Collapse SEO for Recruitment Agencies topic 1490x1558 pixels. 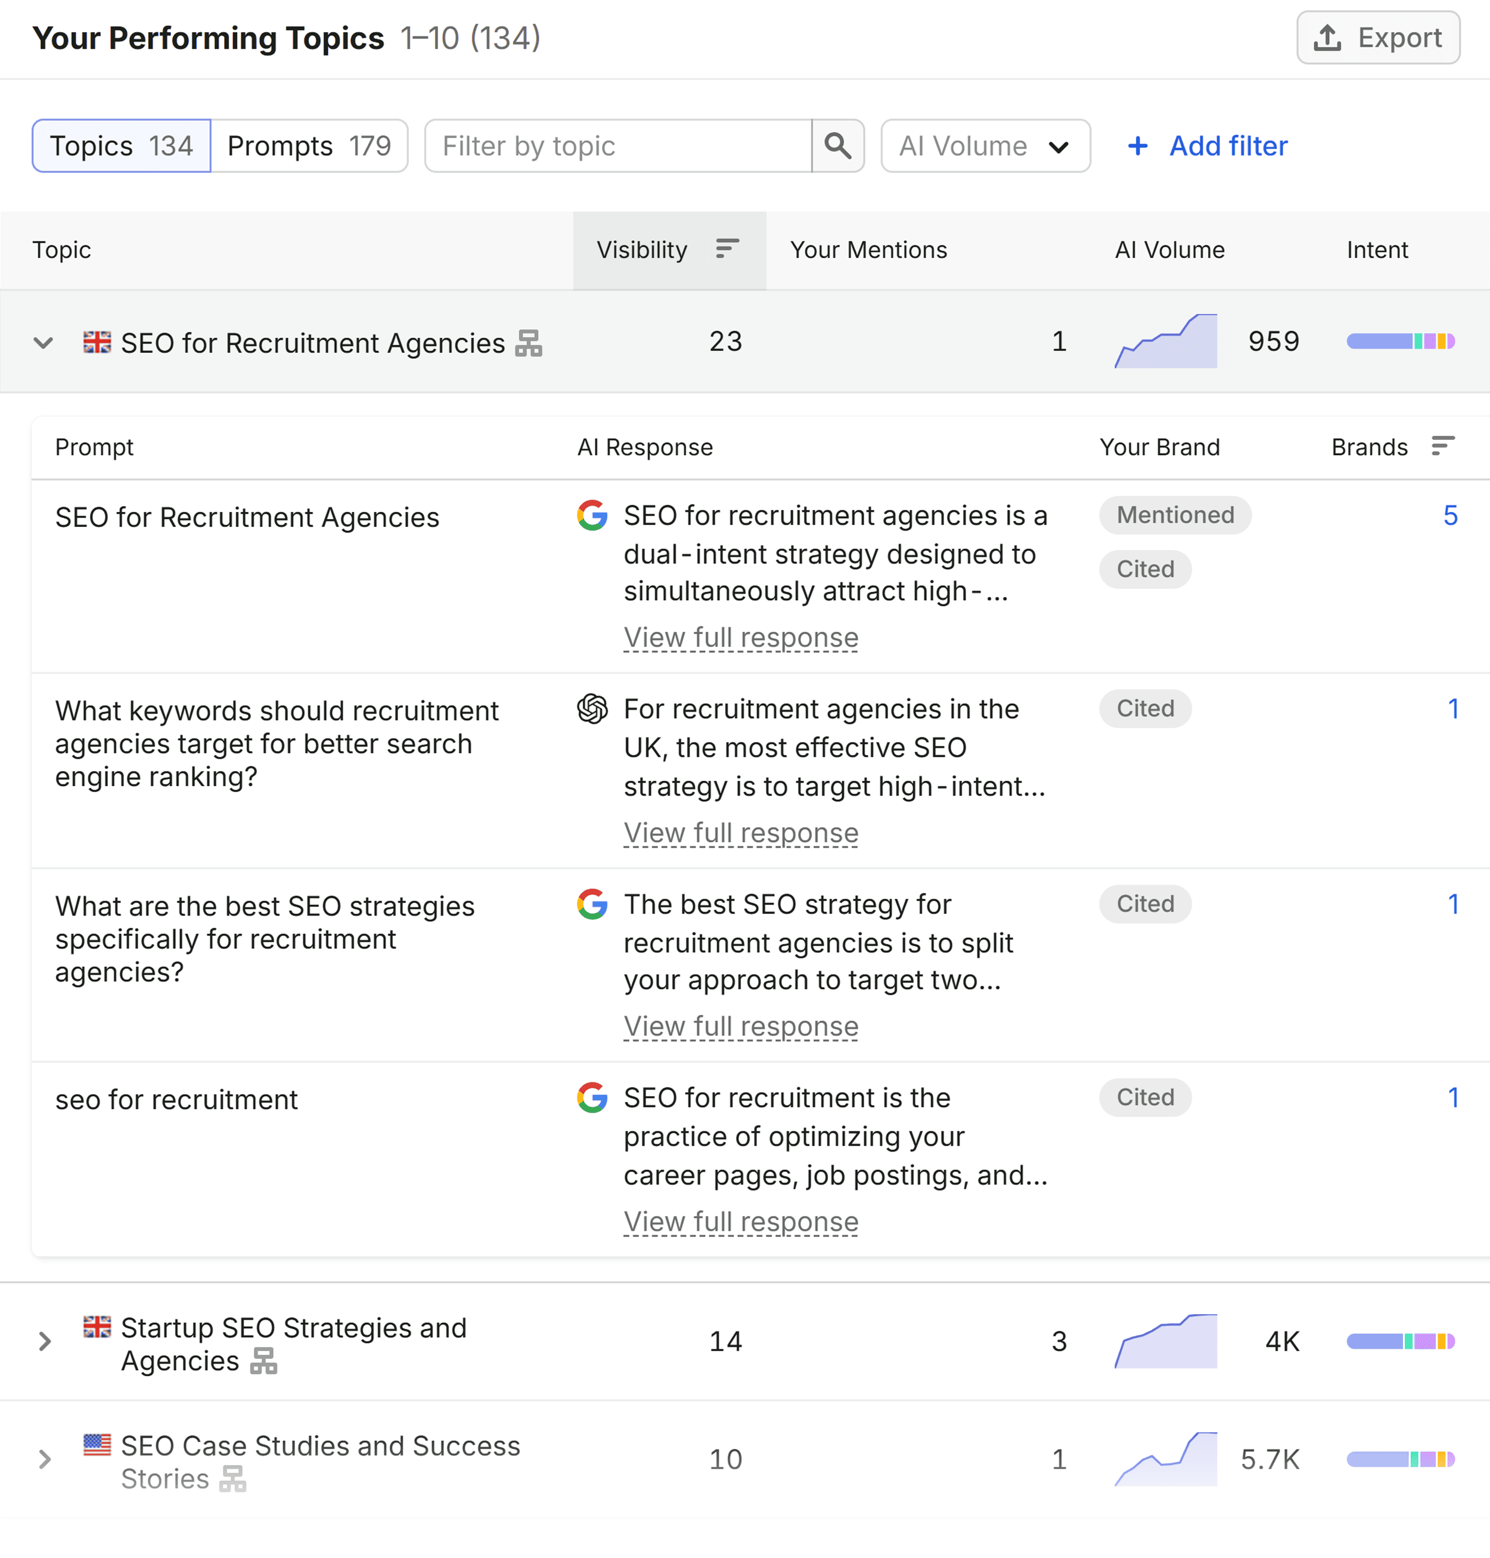pyautogui.click(x=44, y=343)
